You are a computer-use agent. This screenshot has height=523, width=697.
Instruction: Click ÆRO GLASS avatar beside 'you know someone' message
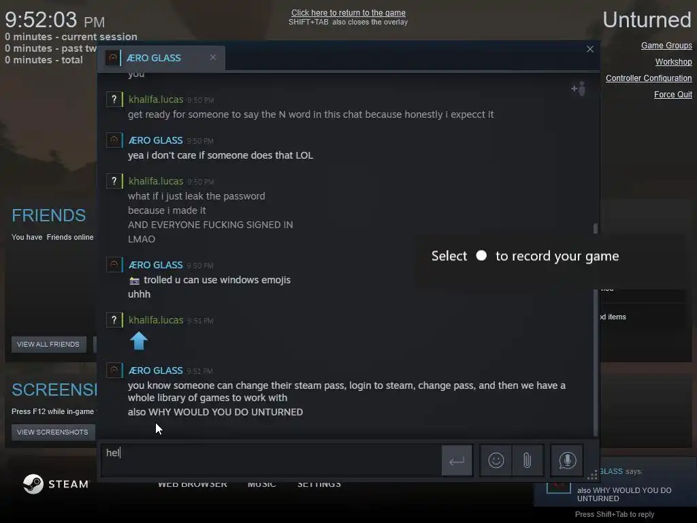(114, 370)
